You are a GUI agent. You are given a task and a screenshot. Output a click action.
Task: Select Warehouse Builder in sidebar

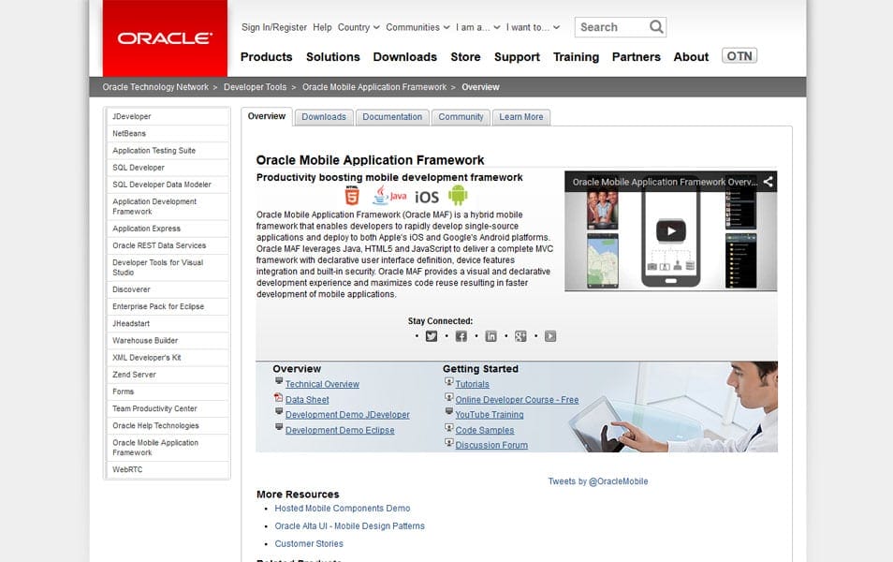click(168, 340)
